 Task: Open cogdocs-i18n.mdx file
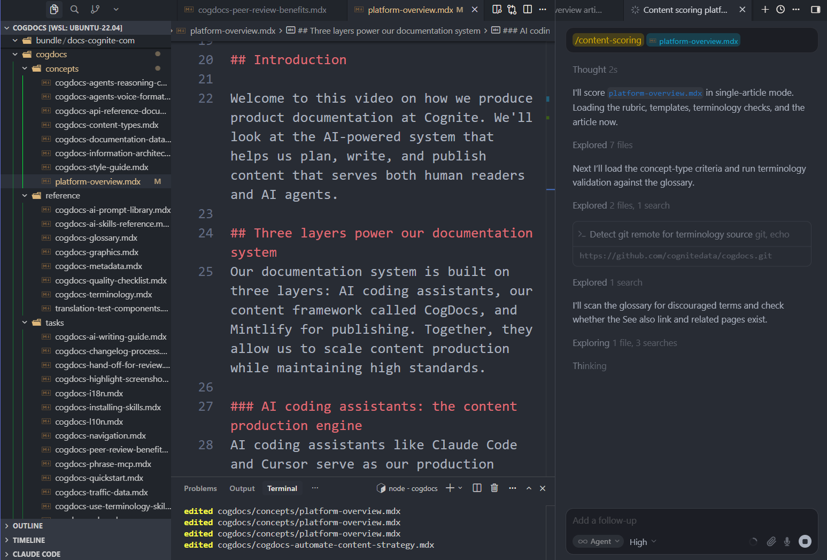click(x=89, y=394)
